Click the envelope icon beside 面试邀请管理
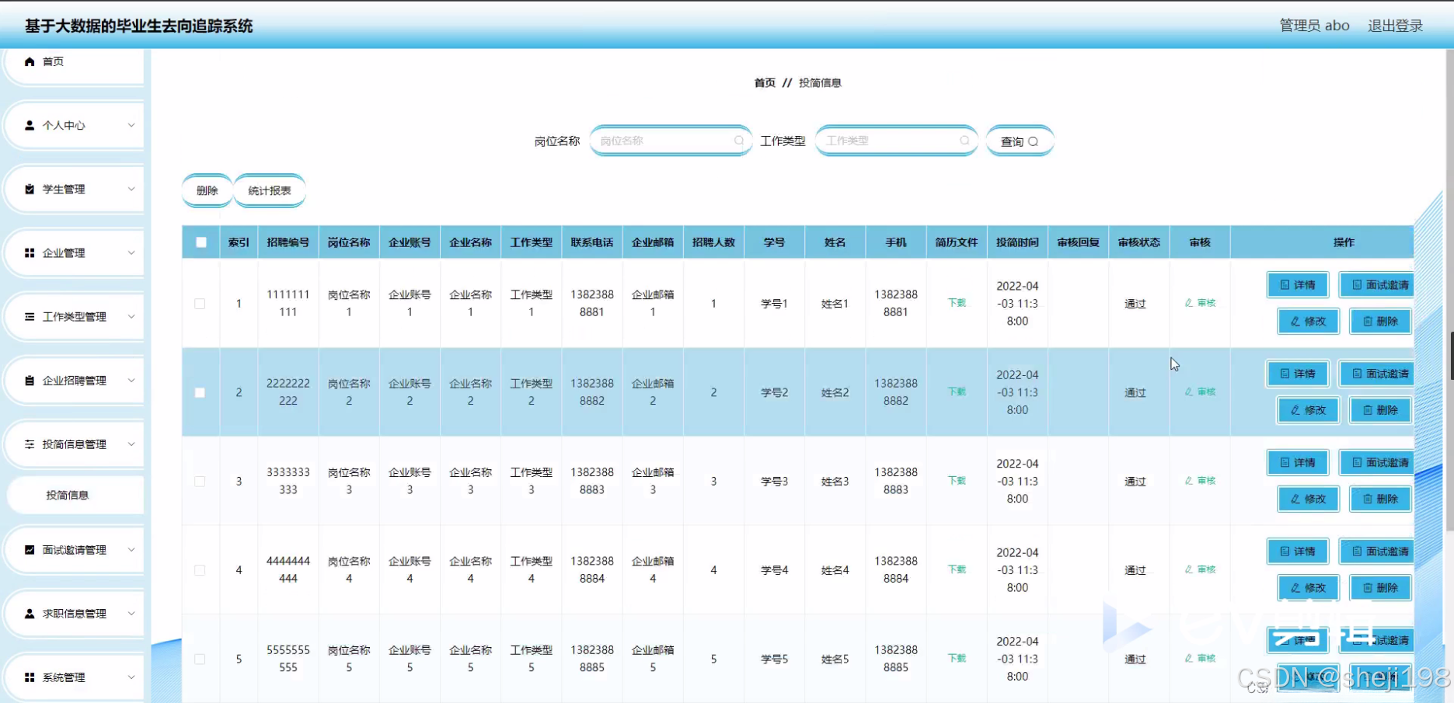Screen dimensions: 1454x703 (x=30, y=549)
